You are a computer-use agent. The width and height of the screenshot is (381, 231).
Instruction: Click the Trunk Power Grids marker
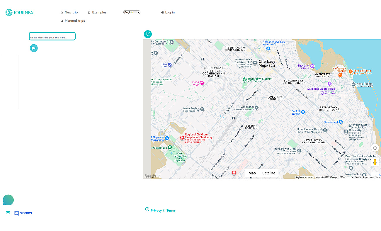click(x=299, y=151)
